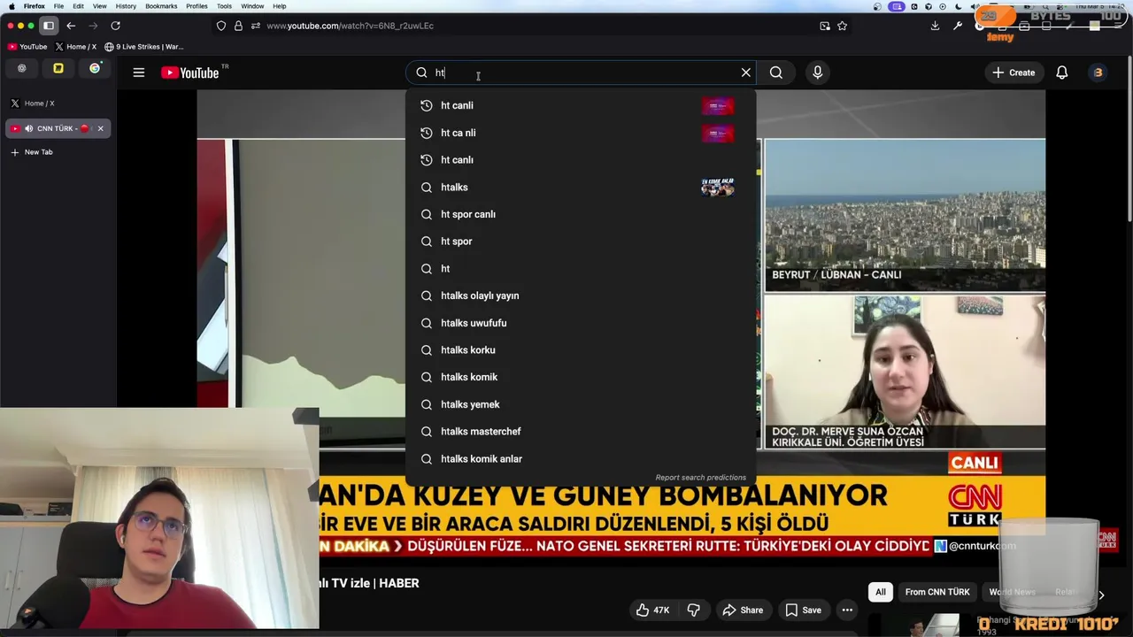This screenshot has height=637, width=1133.
Task: Open a New Tab in sidebar
Action: click(x=58, y=152)
